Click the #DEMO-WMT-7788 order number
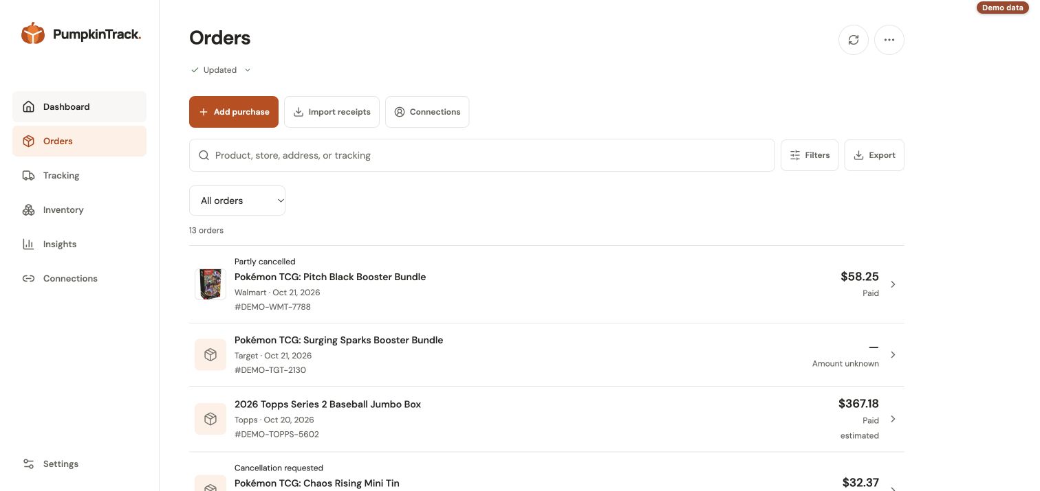1040x491 pixels. click(272, 307)
